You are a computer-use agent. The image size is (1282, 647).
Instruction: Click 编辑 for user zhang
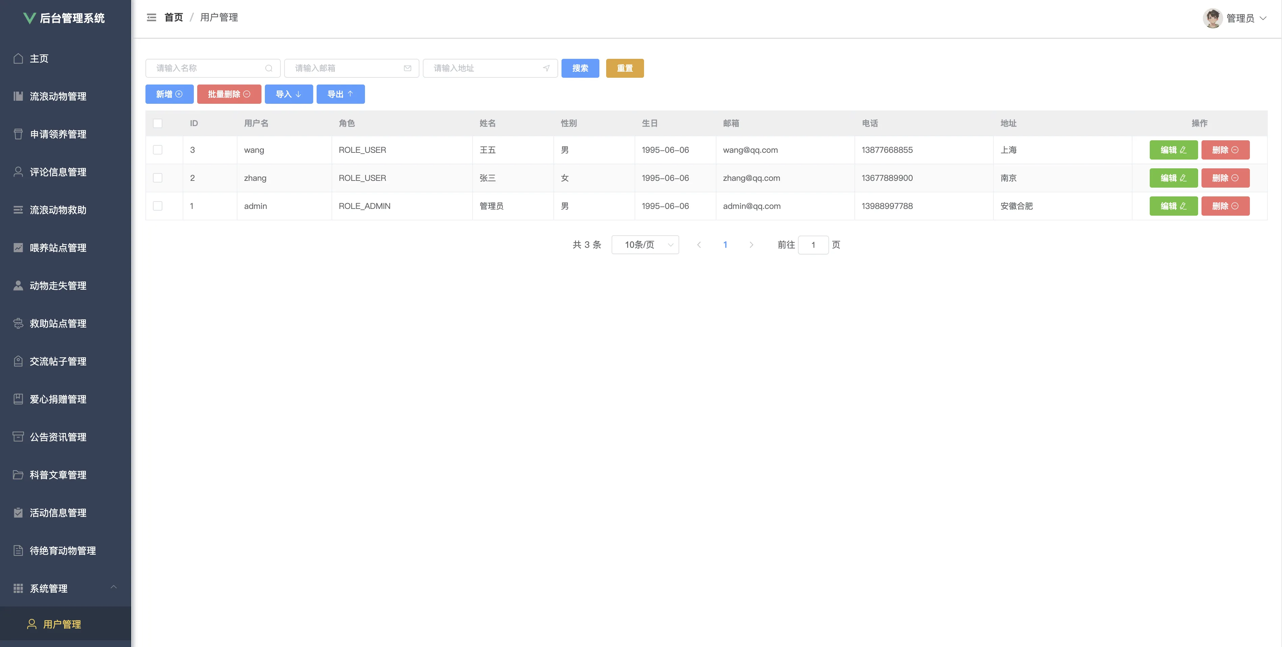1173,178
